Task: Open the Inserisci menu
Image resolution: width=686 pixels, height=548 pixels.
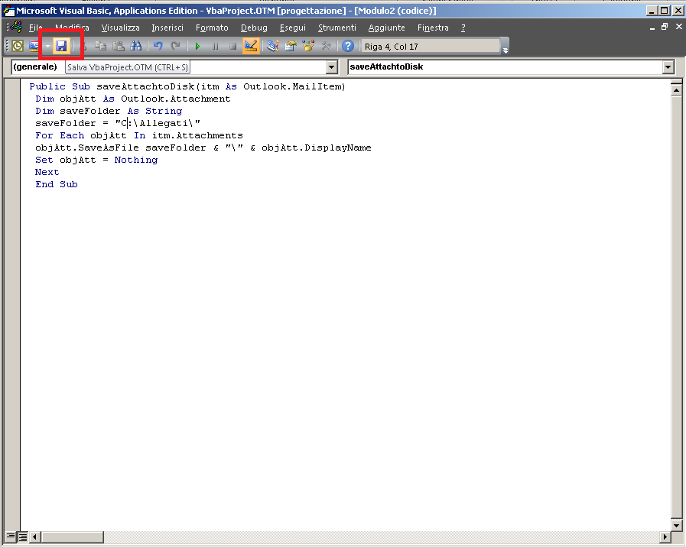Action: click(167, 28)
